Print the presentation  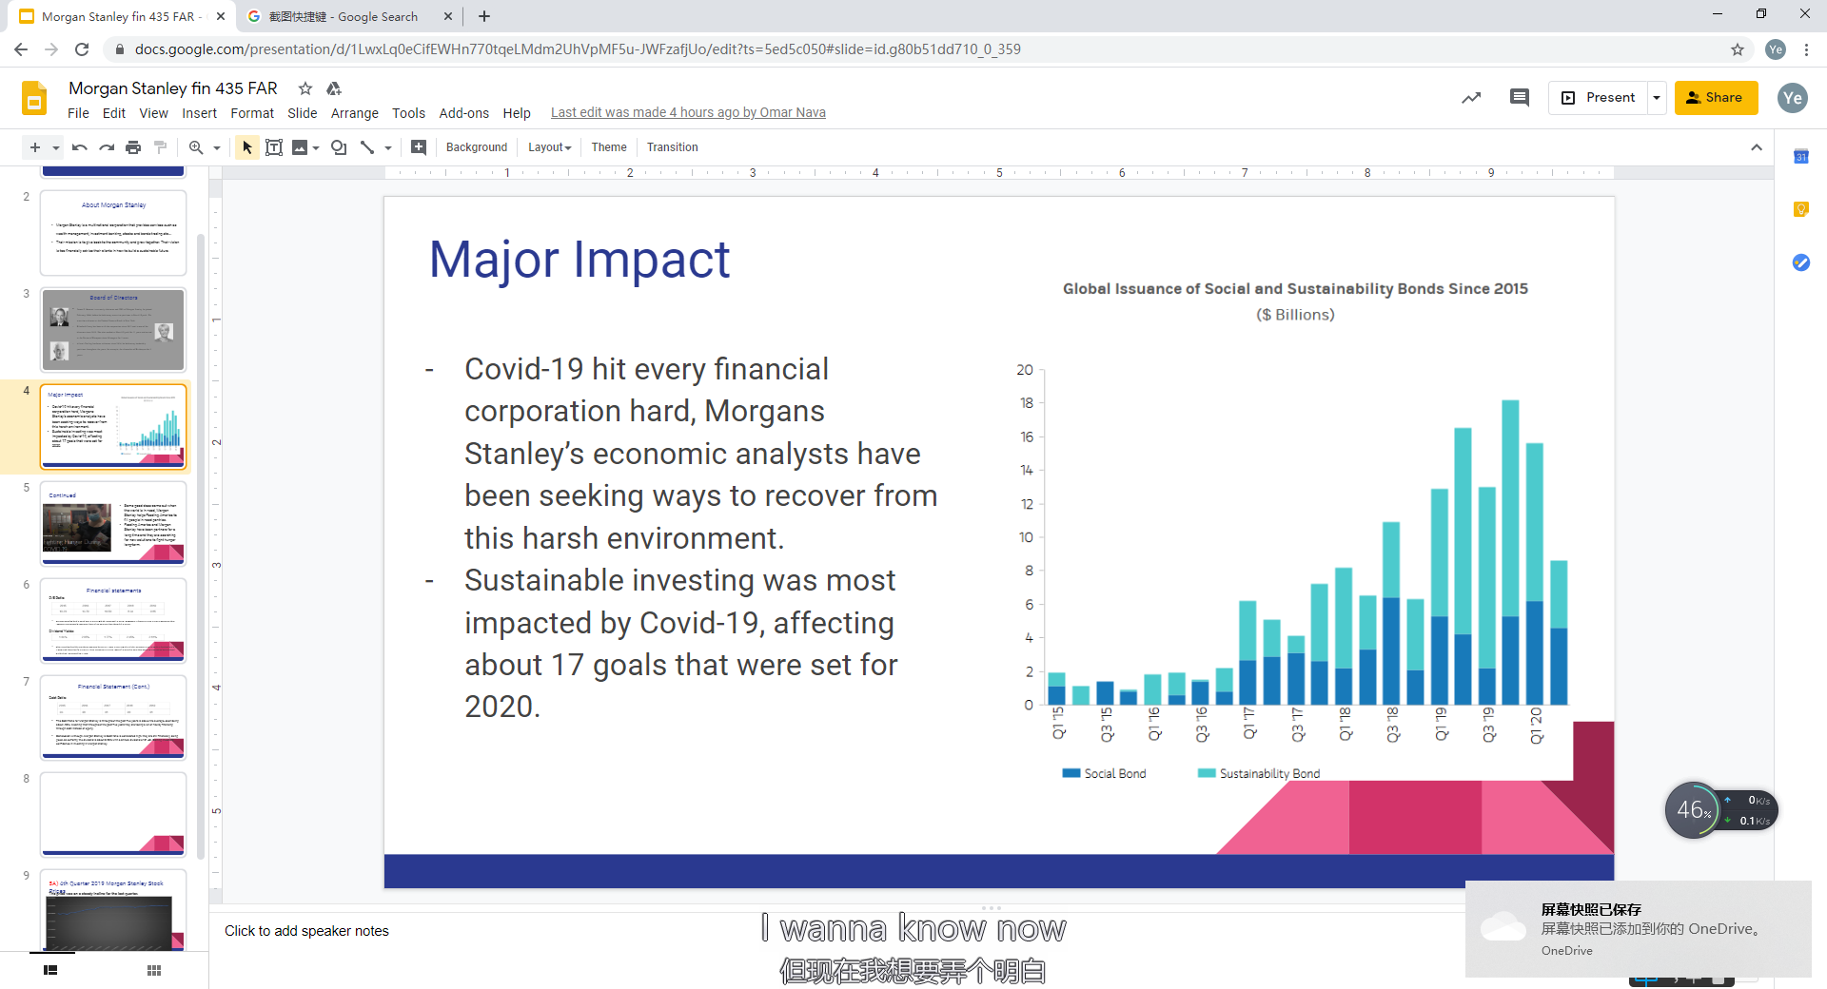[x=133, y=147]
